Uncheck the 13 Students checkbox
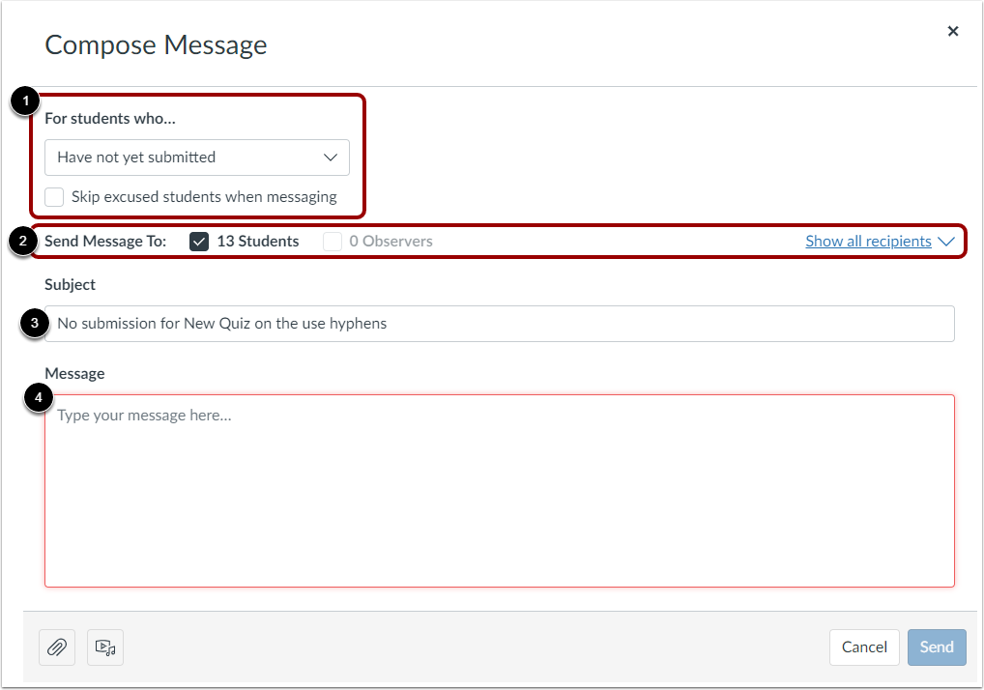The image size is (984, 690). click(x=199, y=241)
